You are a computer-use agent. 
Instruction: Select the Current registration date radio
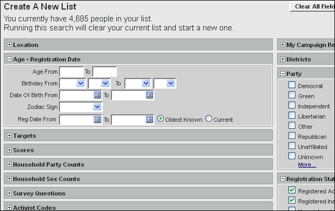(209, 119)
